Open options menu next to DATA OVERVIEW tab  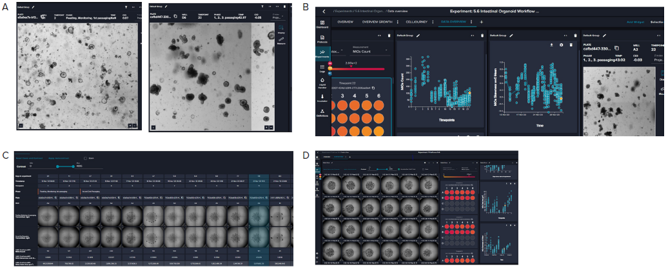point(472,22)
